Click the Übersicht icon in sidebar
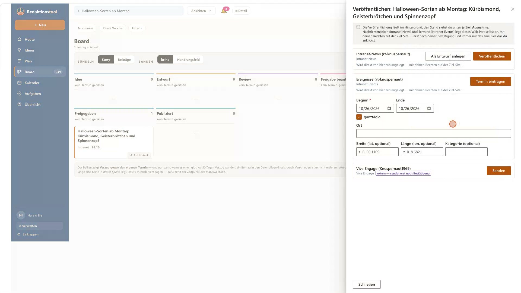The height and width of the screenshot is (293, 521). pyautogui.click(x=19, y=104)
